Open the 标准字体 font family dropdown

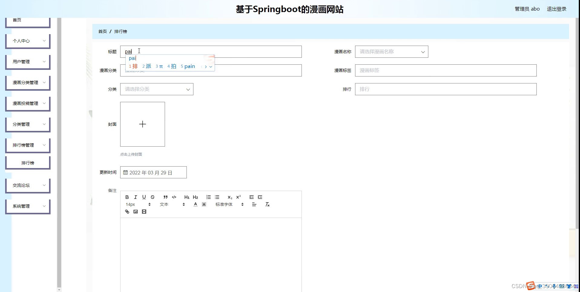pos(229,204)
